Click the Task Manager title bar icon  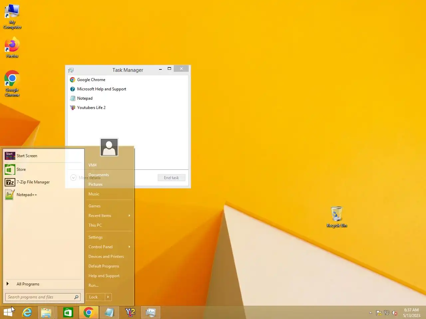point(71,70)
